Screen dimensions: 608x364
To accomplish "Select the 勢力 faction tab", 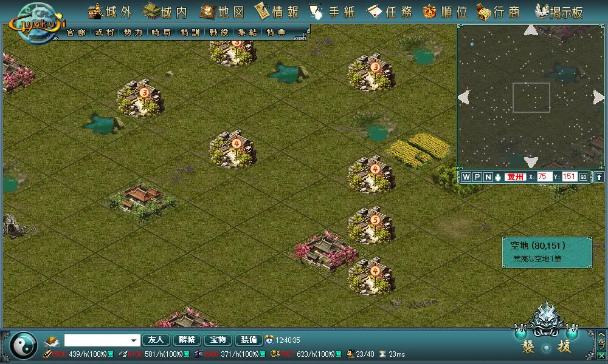I will [x=133, y=33].
